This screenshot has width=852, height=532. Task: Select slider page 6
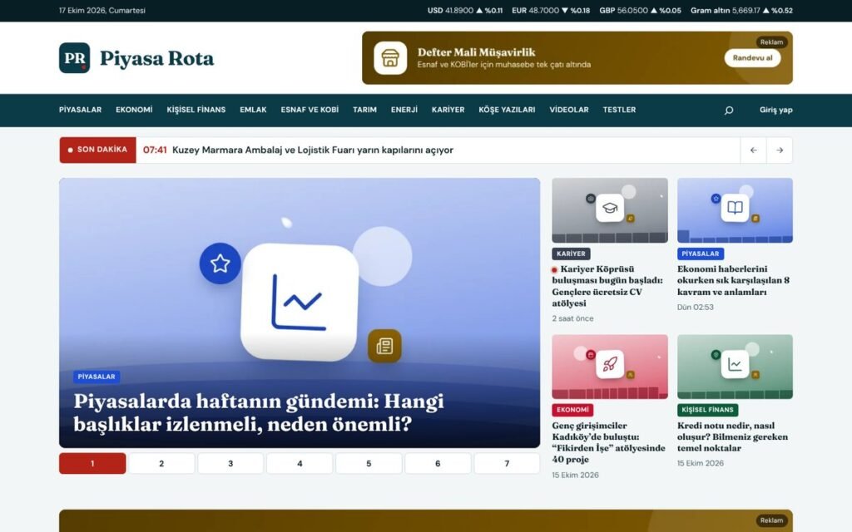[438, 464]
